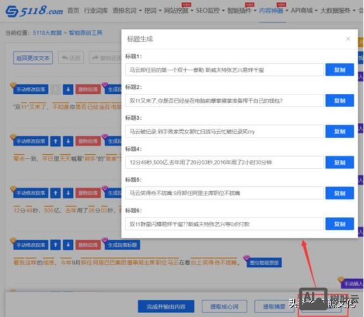Expand the SEO监控 dropdown menu
Image resolution: width=364 pixels, height=317 pixels.
[210, 10]
